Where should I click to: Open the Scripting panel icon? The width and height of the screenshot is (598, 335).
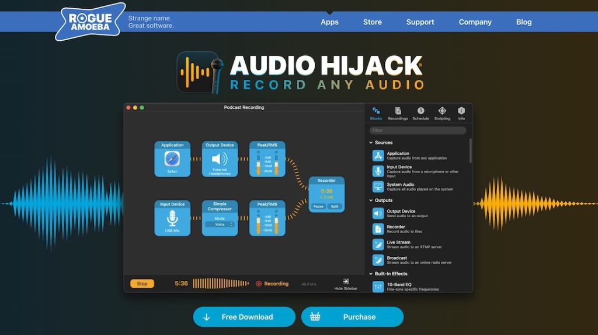click(442, 111)
